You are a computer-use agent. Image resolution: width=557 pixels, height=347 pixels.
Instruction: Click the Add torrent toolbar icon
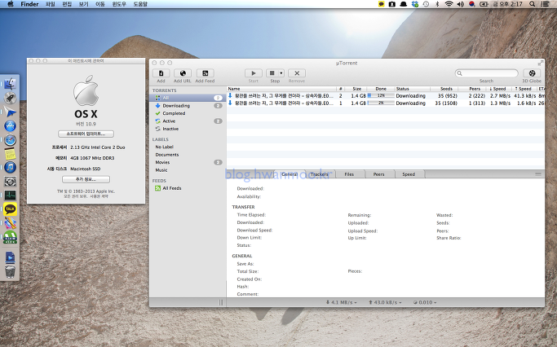161,73
